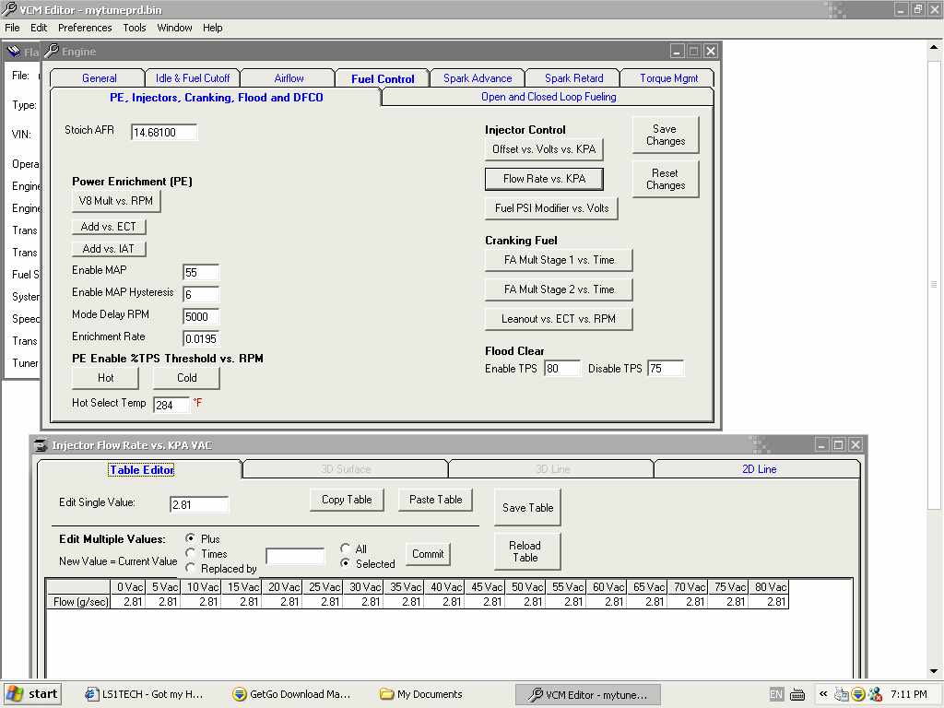Choose the All radio option
The width and height of the screenshot is (944, 708).
tap(346, 549)
